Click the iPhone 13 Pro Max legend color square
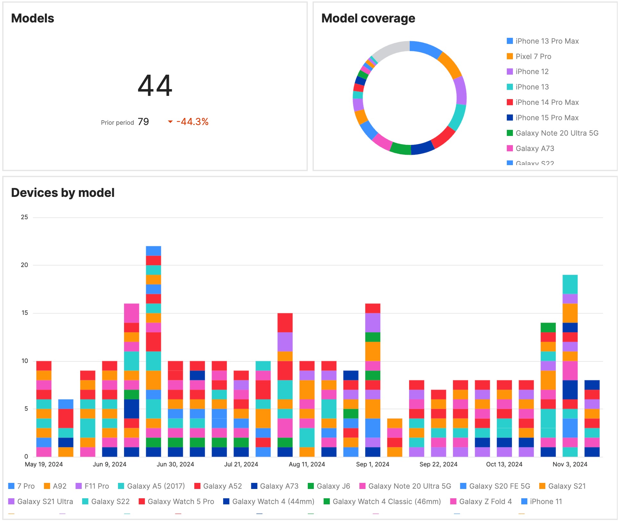 (x=509, y=41)
